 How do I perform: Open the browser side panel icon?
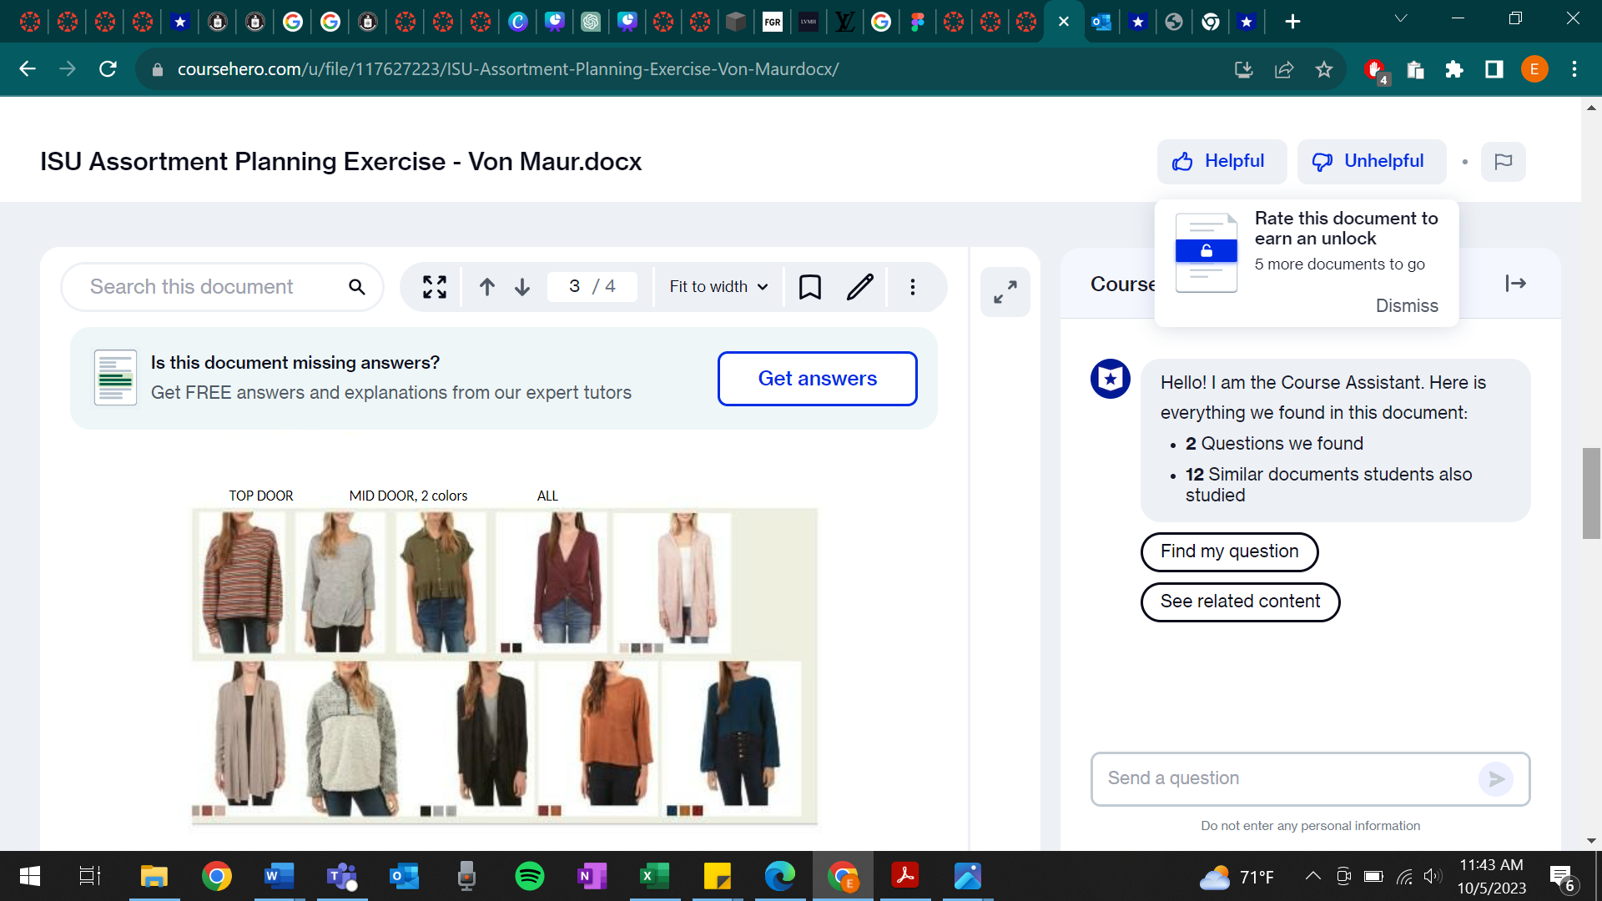[x=1494, y=69]
